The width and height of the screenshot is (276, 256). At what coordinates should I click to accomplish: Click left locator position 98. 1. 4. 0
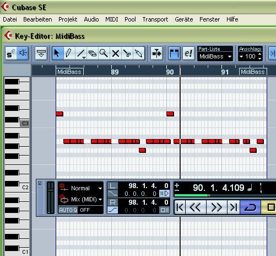point(148,186)
